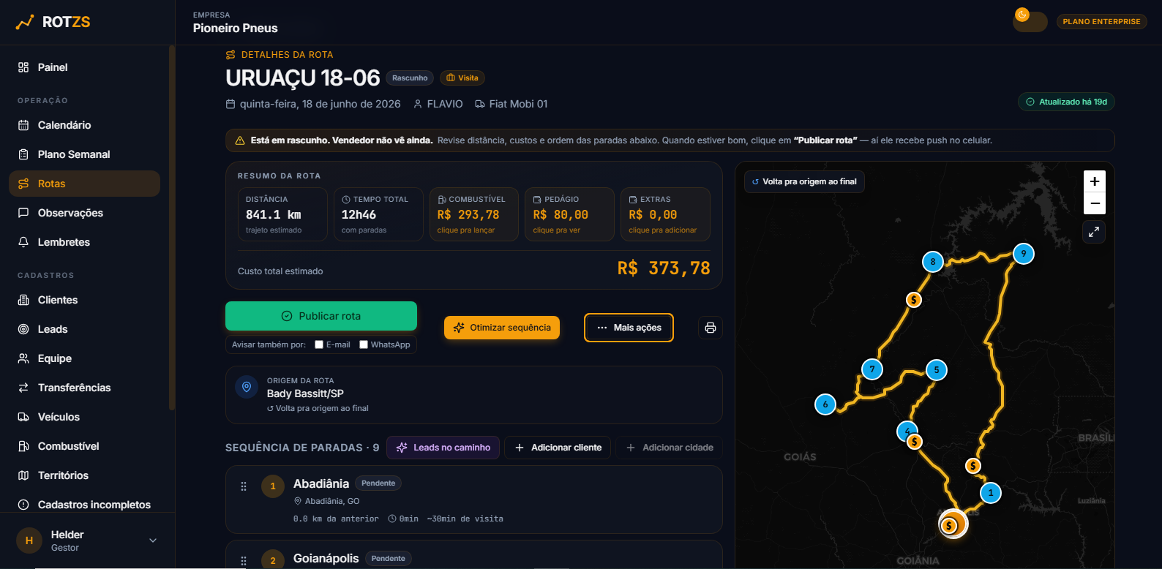Screen dimensions: 1162x569
Task: Click the Combustível fuel pump icon
Action: coord(23,446)
